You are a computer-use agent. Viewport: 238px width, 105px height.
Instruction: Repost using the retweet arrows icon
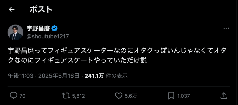66,96
